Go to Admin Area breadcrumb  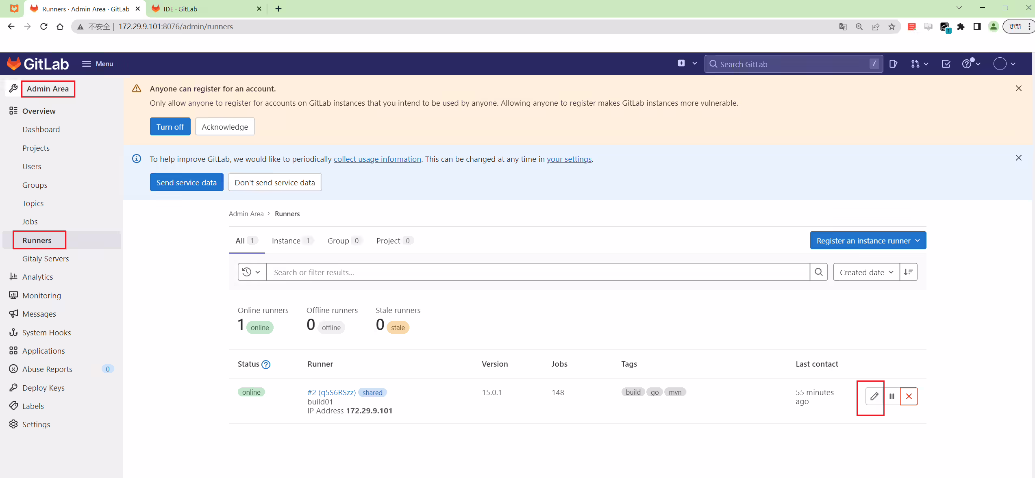click(x=246, y=214)
